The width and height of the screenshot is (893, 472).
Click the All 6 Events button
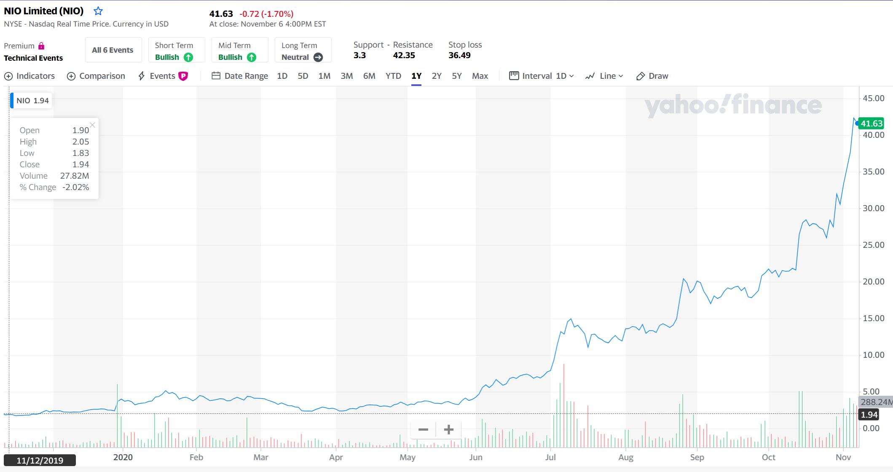point(113,50)
